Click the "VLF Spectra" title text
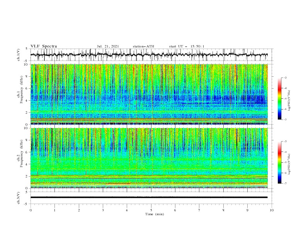The image size is (306, 236). [44, 46]
